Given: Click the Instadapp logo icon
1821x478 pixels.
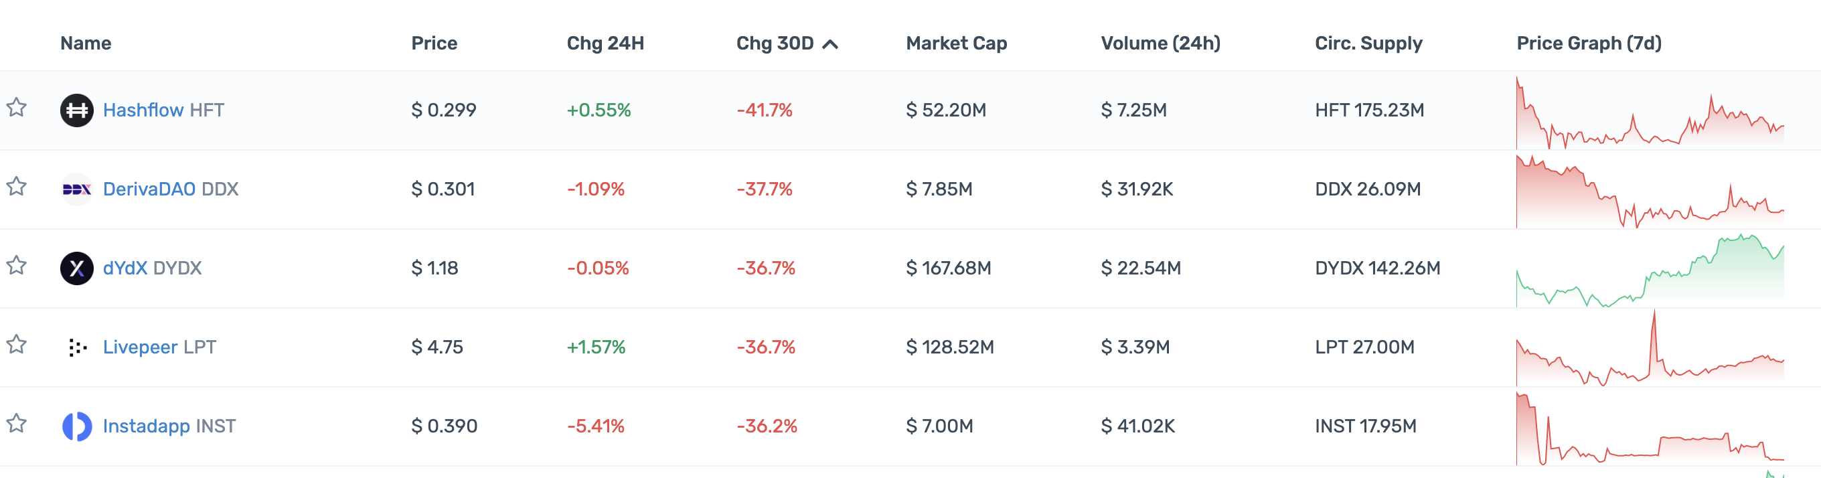Looking at the screenshot, I should pos(76,426).
